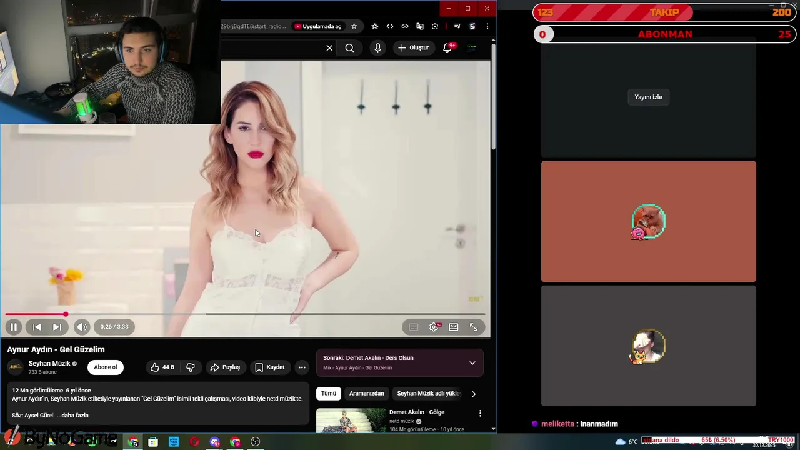Subscribe with the Abone ol button

pos(106,367)
